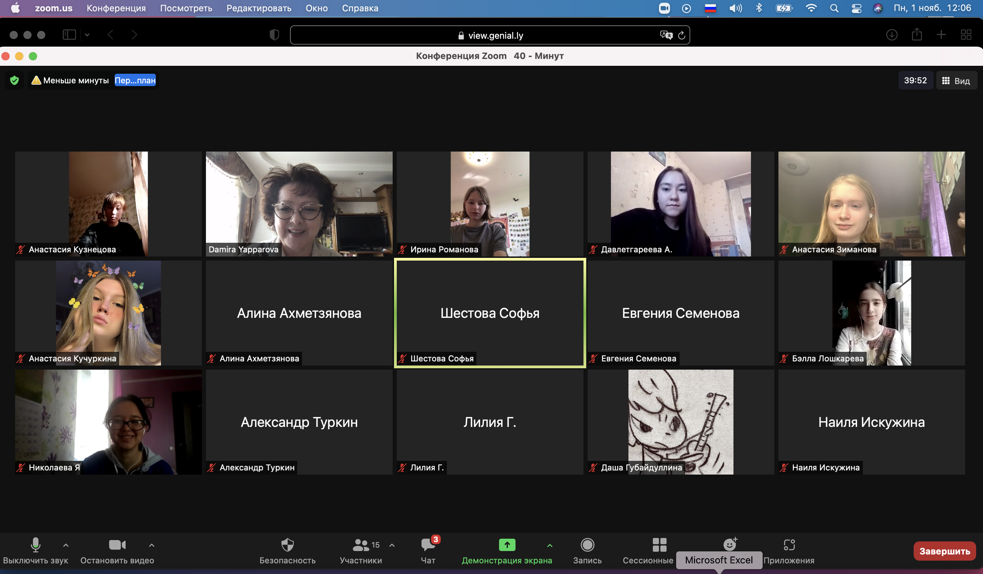
Task: Open the Сессионные залы breakout rooms icon
Action: (x=659, y=545)
